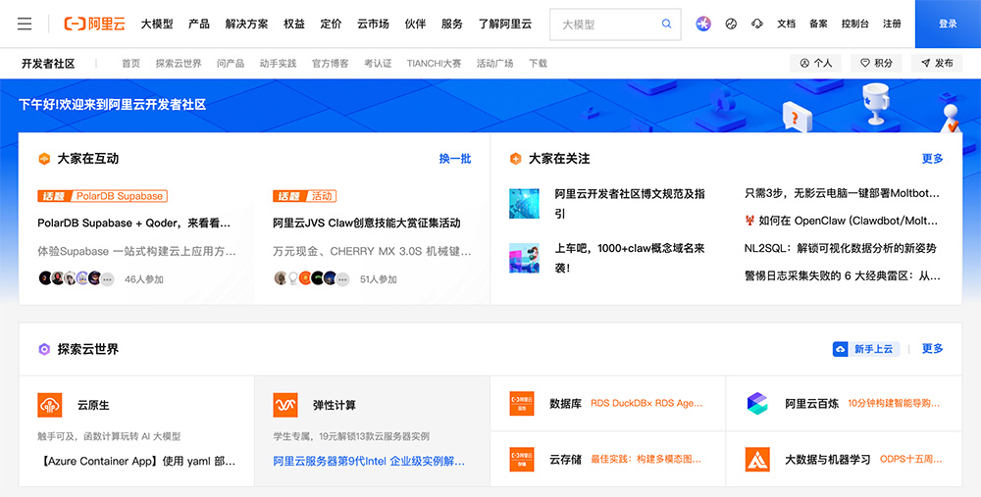Screen dimensions: 981x497
Task: Click the 弹性计算 orange wave icon
Action: 285,405
